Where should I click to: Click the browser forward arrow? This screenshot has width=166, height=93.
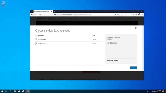click(x=35, y=14)
